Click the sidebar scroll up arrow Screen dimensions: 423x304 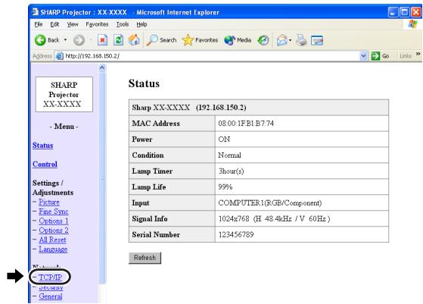102,67
